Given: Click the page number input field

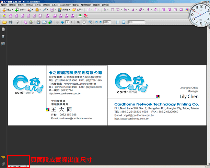Looking at the screenshot, I should 67,22.
